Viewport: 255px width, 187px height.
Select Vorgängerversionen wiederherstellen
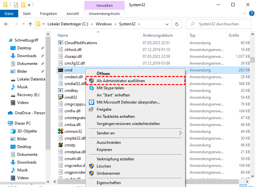pos(135,124)
